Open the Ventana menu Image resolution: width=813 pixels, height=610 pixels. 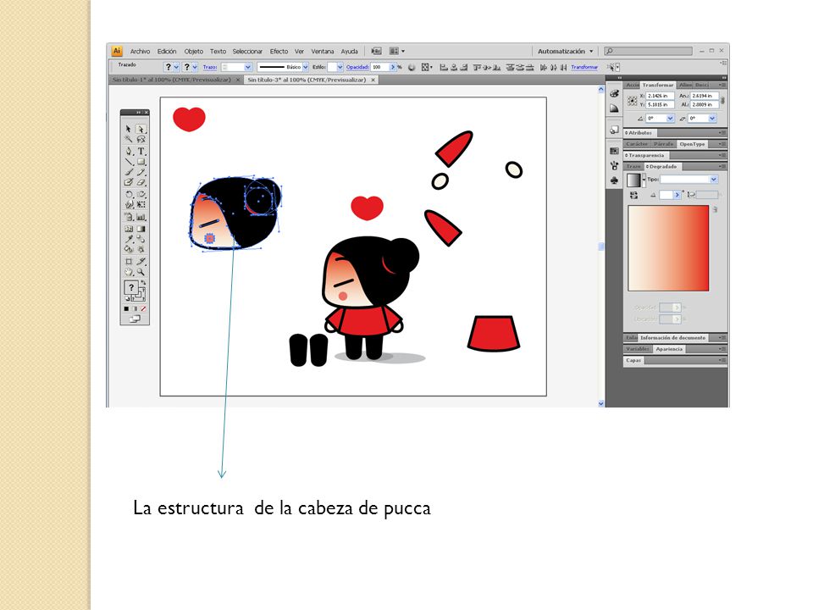(x=323, y=52)
